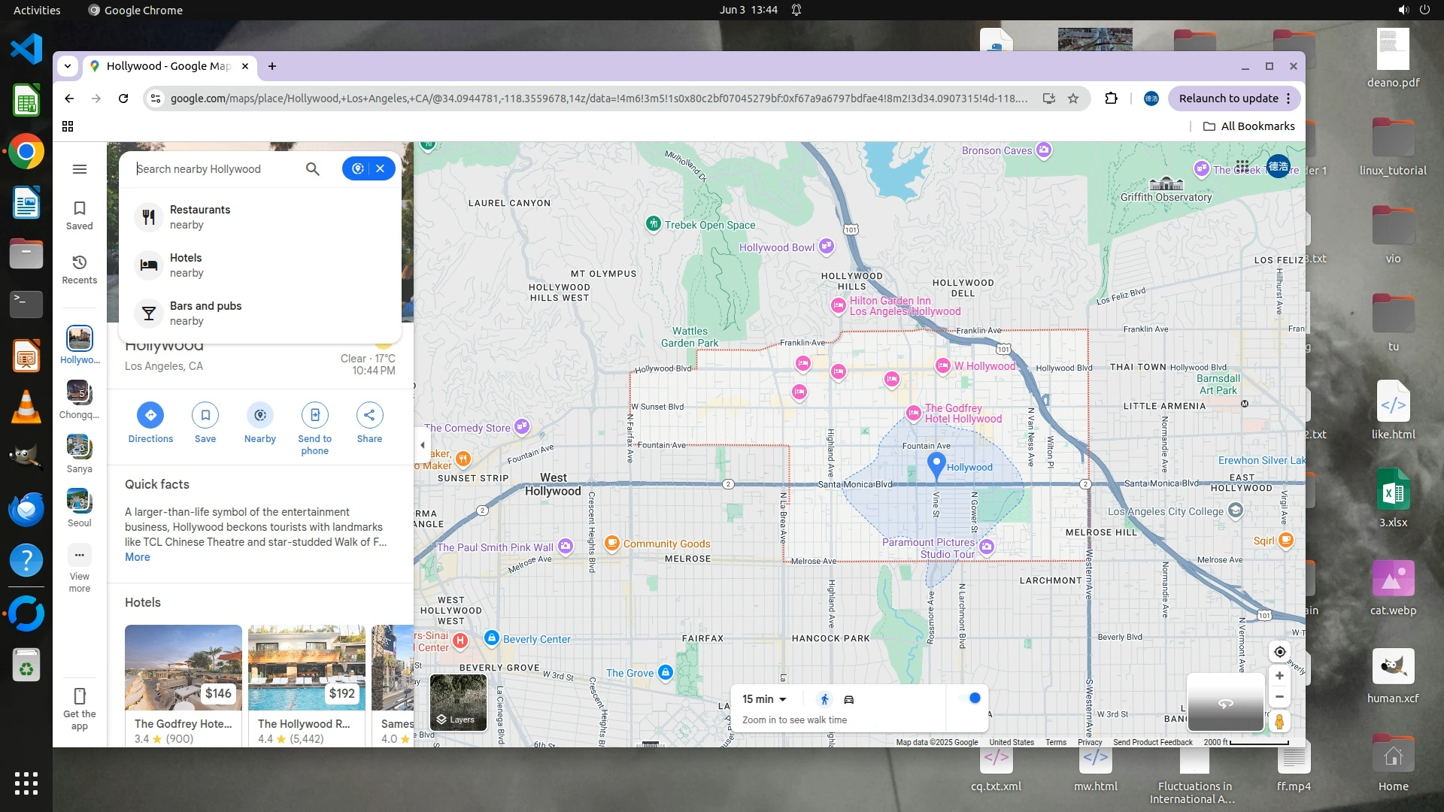Click the Share icon button
1444x812 pixels.
click(x=369, y=415)
